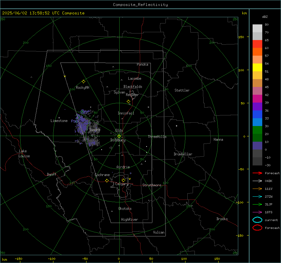Screen dimensions: 281x263
Task: Click the yellow diamond marker below Cochrane
Action: coord(107,180)
